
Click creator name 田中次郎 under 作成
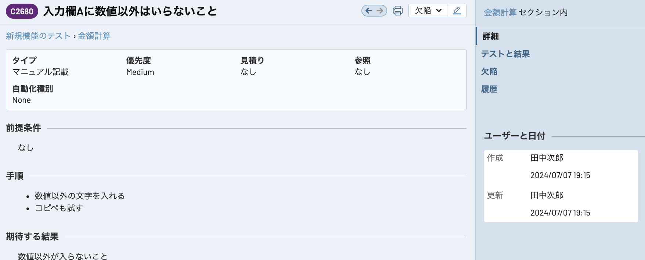point(547,158)
